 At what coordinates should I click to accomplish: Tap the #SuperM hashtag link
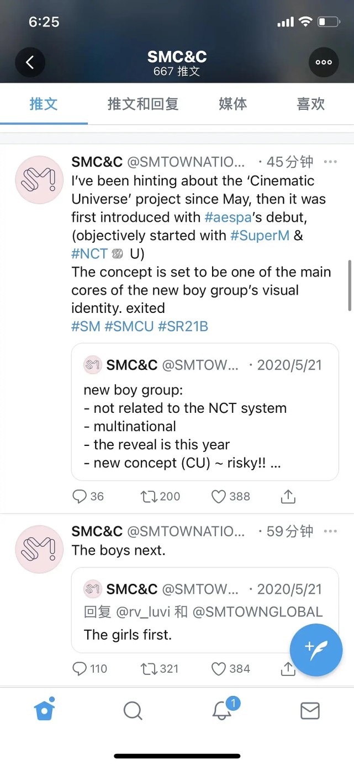(x=260, y=235)
